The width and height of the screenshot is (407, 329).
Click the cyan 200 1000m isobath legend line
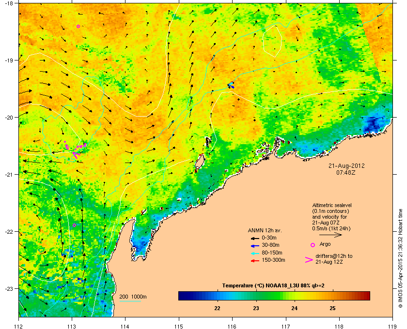[130, 301]
